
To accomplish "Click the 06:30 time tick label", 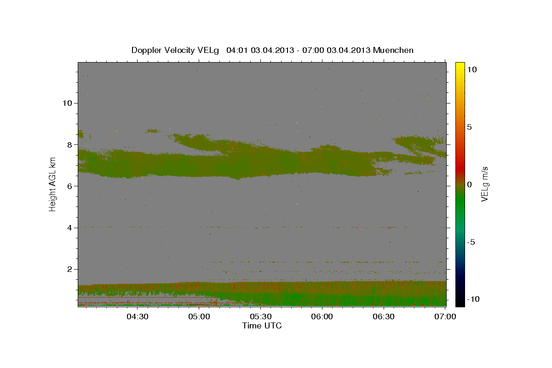I will click(x=384, y=316).
